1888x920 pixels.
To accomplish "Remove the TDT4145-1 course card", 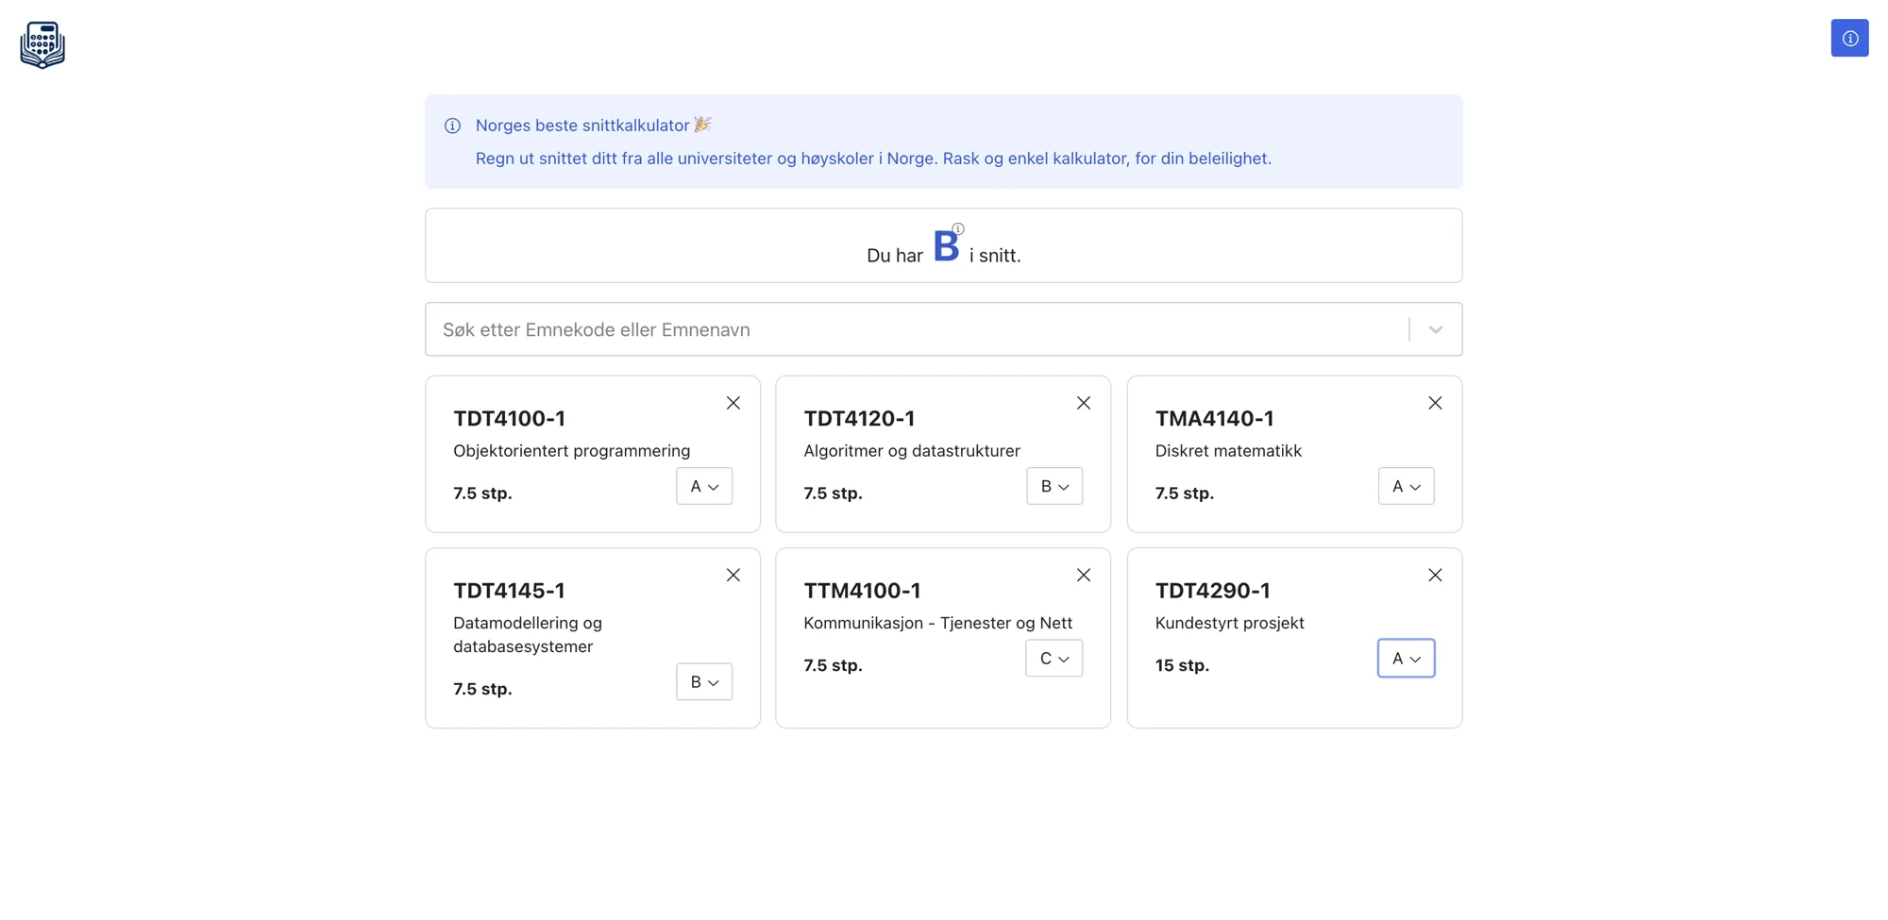I will click(x=733, y=575).
